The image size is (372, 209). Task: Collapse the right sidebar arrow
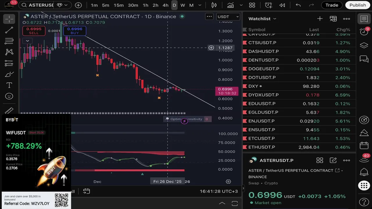point(243,188)
